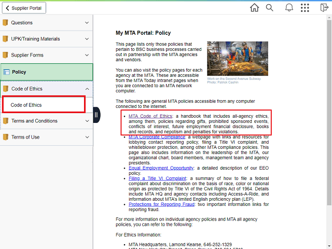
Task: Click the scrollbar up arrow
Action: (329, 17)
